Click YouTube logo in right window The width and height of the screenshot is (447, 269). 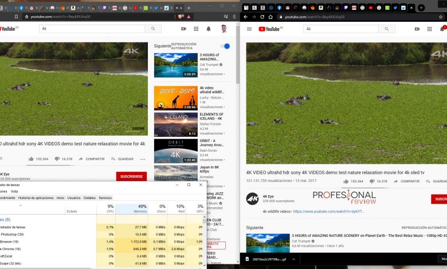coord(269,29)
